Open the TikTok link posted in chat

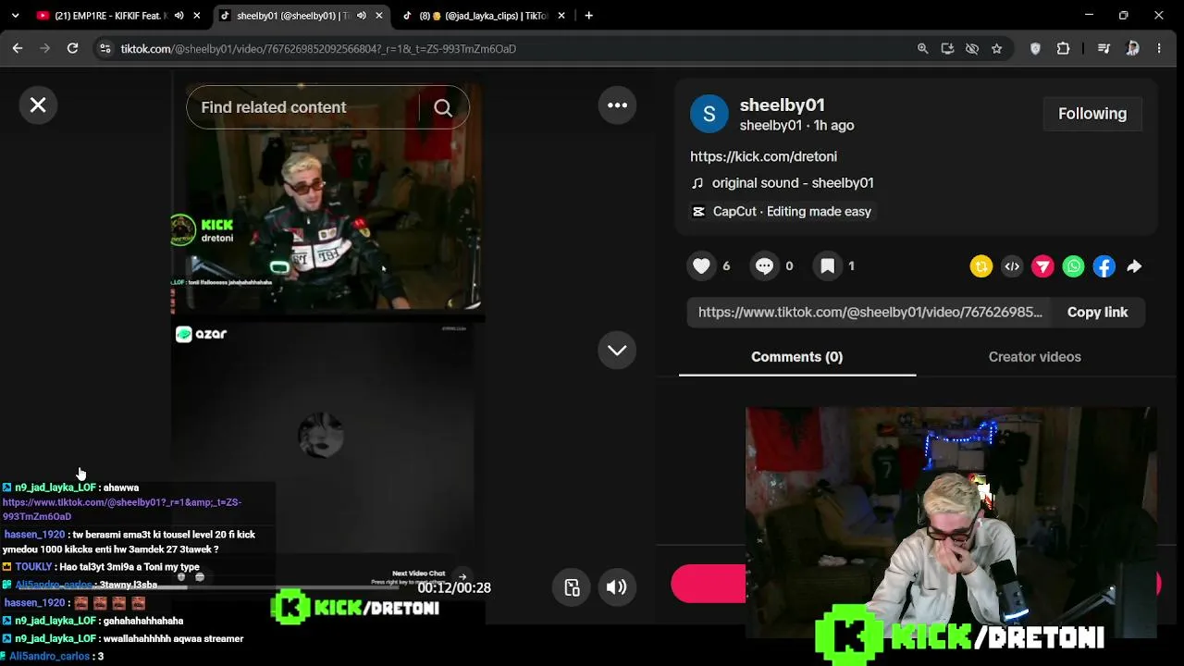(x=122, y=510)
